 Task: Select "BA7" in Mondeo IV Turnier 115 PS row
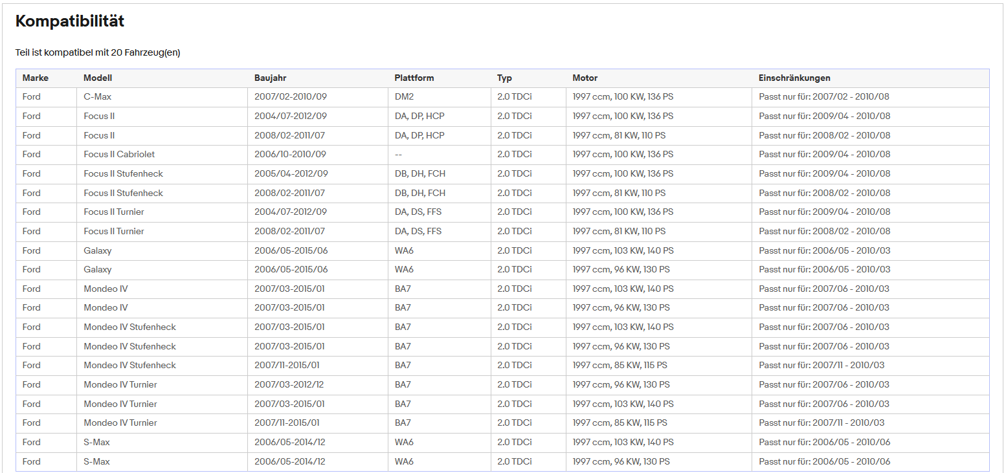coord(403,423)
